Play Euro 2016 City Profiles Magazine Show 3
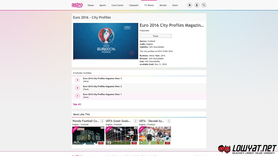278x156 pixels. tap(77, 80)
